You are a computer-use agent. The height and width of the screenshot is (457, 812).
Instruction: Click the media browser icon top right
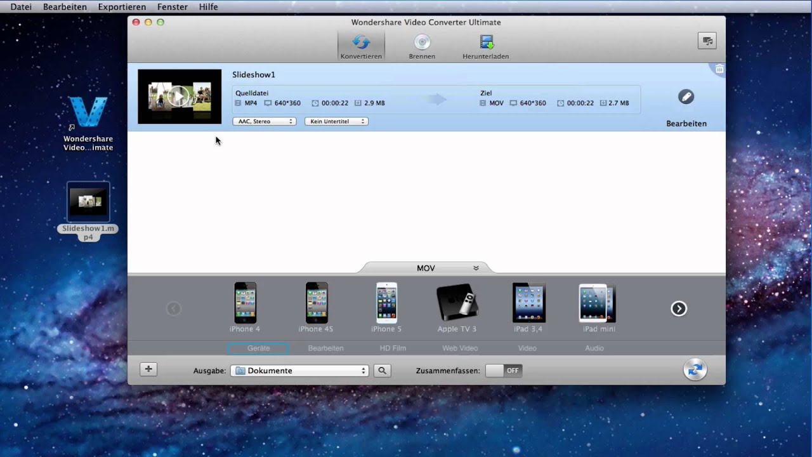(707, 41)
